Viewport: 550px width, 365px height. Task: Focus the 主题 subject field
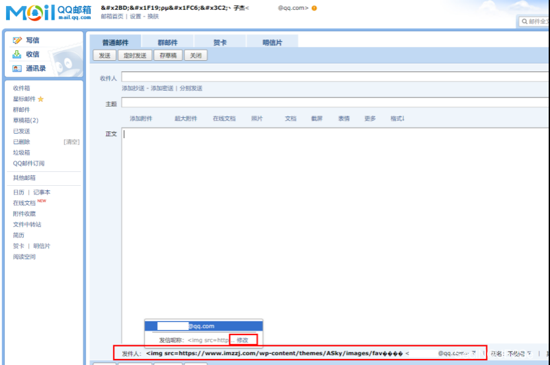pos(335,102)
